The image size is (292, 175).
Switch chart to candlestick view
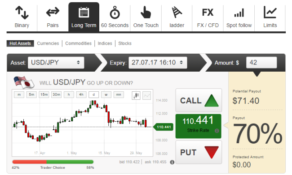tap(136, 95)
